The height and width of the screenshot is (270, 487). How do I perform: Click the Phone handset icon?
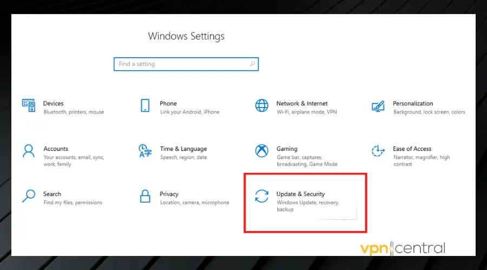point(145,105)
